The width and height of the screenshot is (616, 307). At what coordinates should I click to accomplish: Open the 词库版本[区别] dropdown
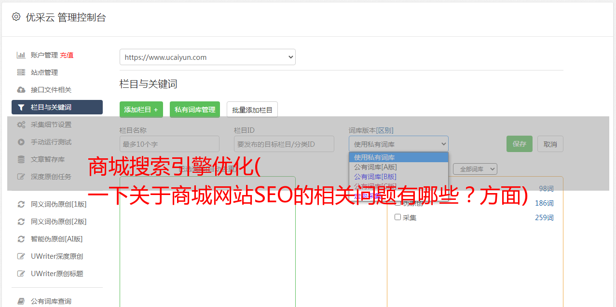pos(398,144)
